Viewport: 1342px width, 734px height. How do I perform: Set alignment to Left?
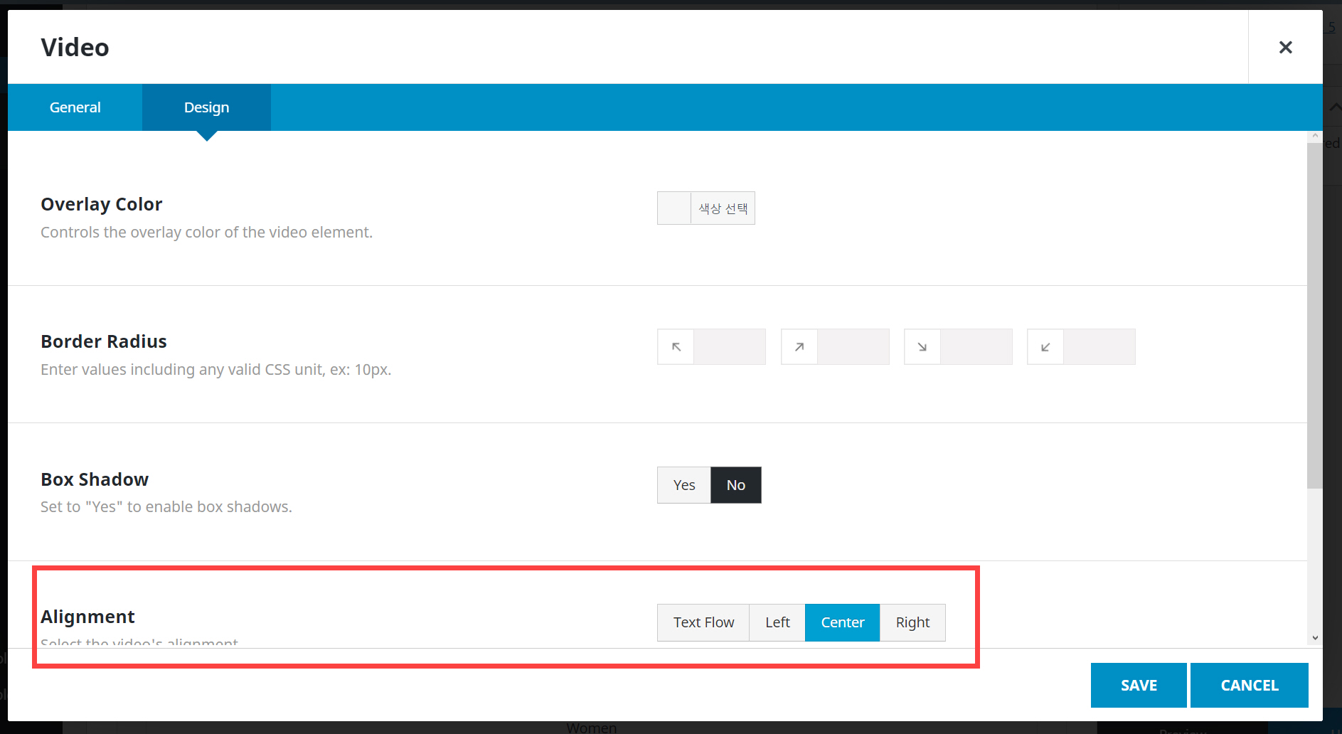tap(777, 622)
